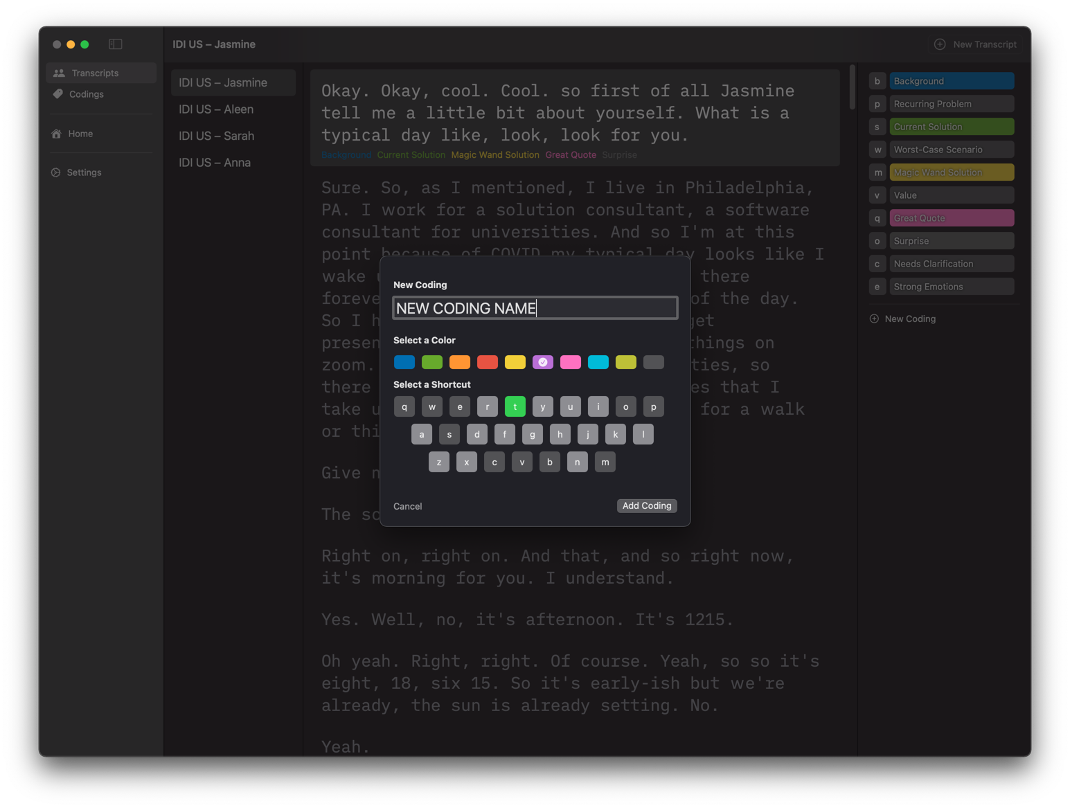Screen dimensions: 1070x808
Task: Click the Settings gear icon
Action: coord(56,172)
